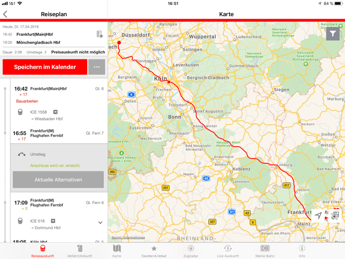Screen dimensions: 345x259
Task: Tap the Bauarbeiten notice for ICE 1558
Action: coord(27,101)
